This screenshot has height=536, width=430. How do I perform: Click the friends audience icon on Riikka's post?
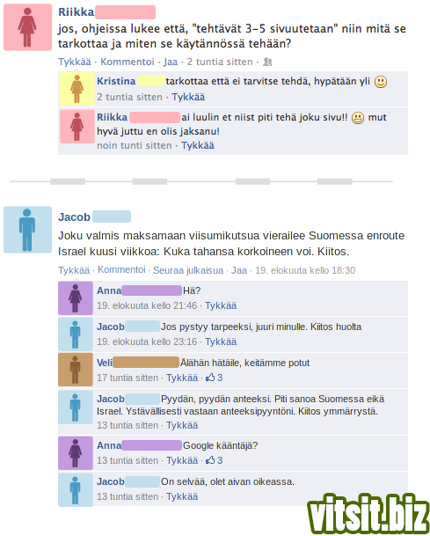267,62
